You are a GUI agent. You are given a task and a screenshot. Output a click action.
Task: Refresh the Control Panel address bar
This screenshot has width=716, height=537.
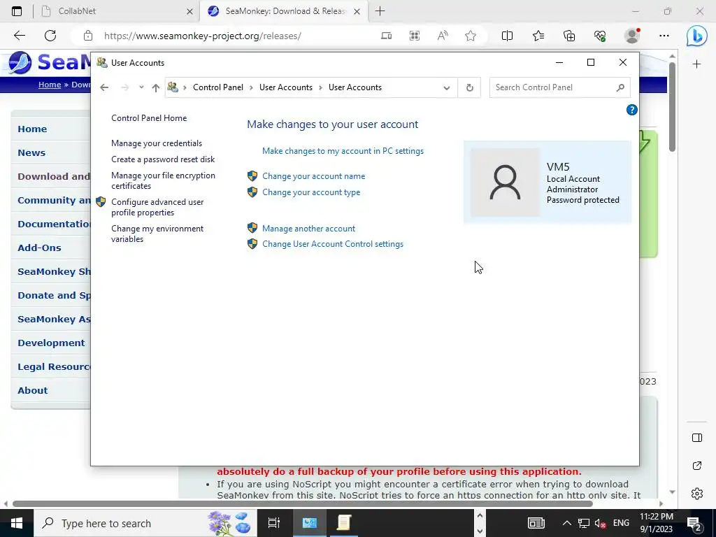pos(469,87)
